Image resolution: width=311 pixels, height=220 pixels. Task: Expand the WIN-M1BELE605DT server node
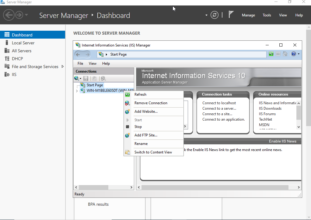pos(77,91)
